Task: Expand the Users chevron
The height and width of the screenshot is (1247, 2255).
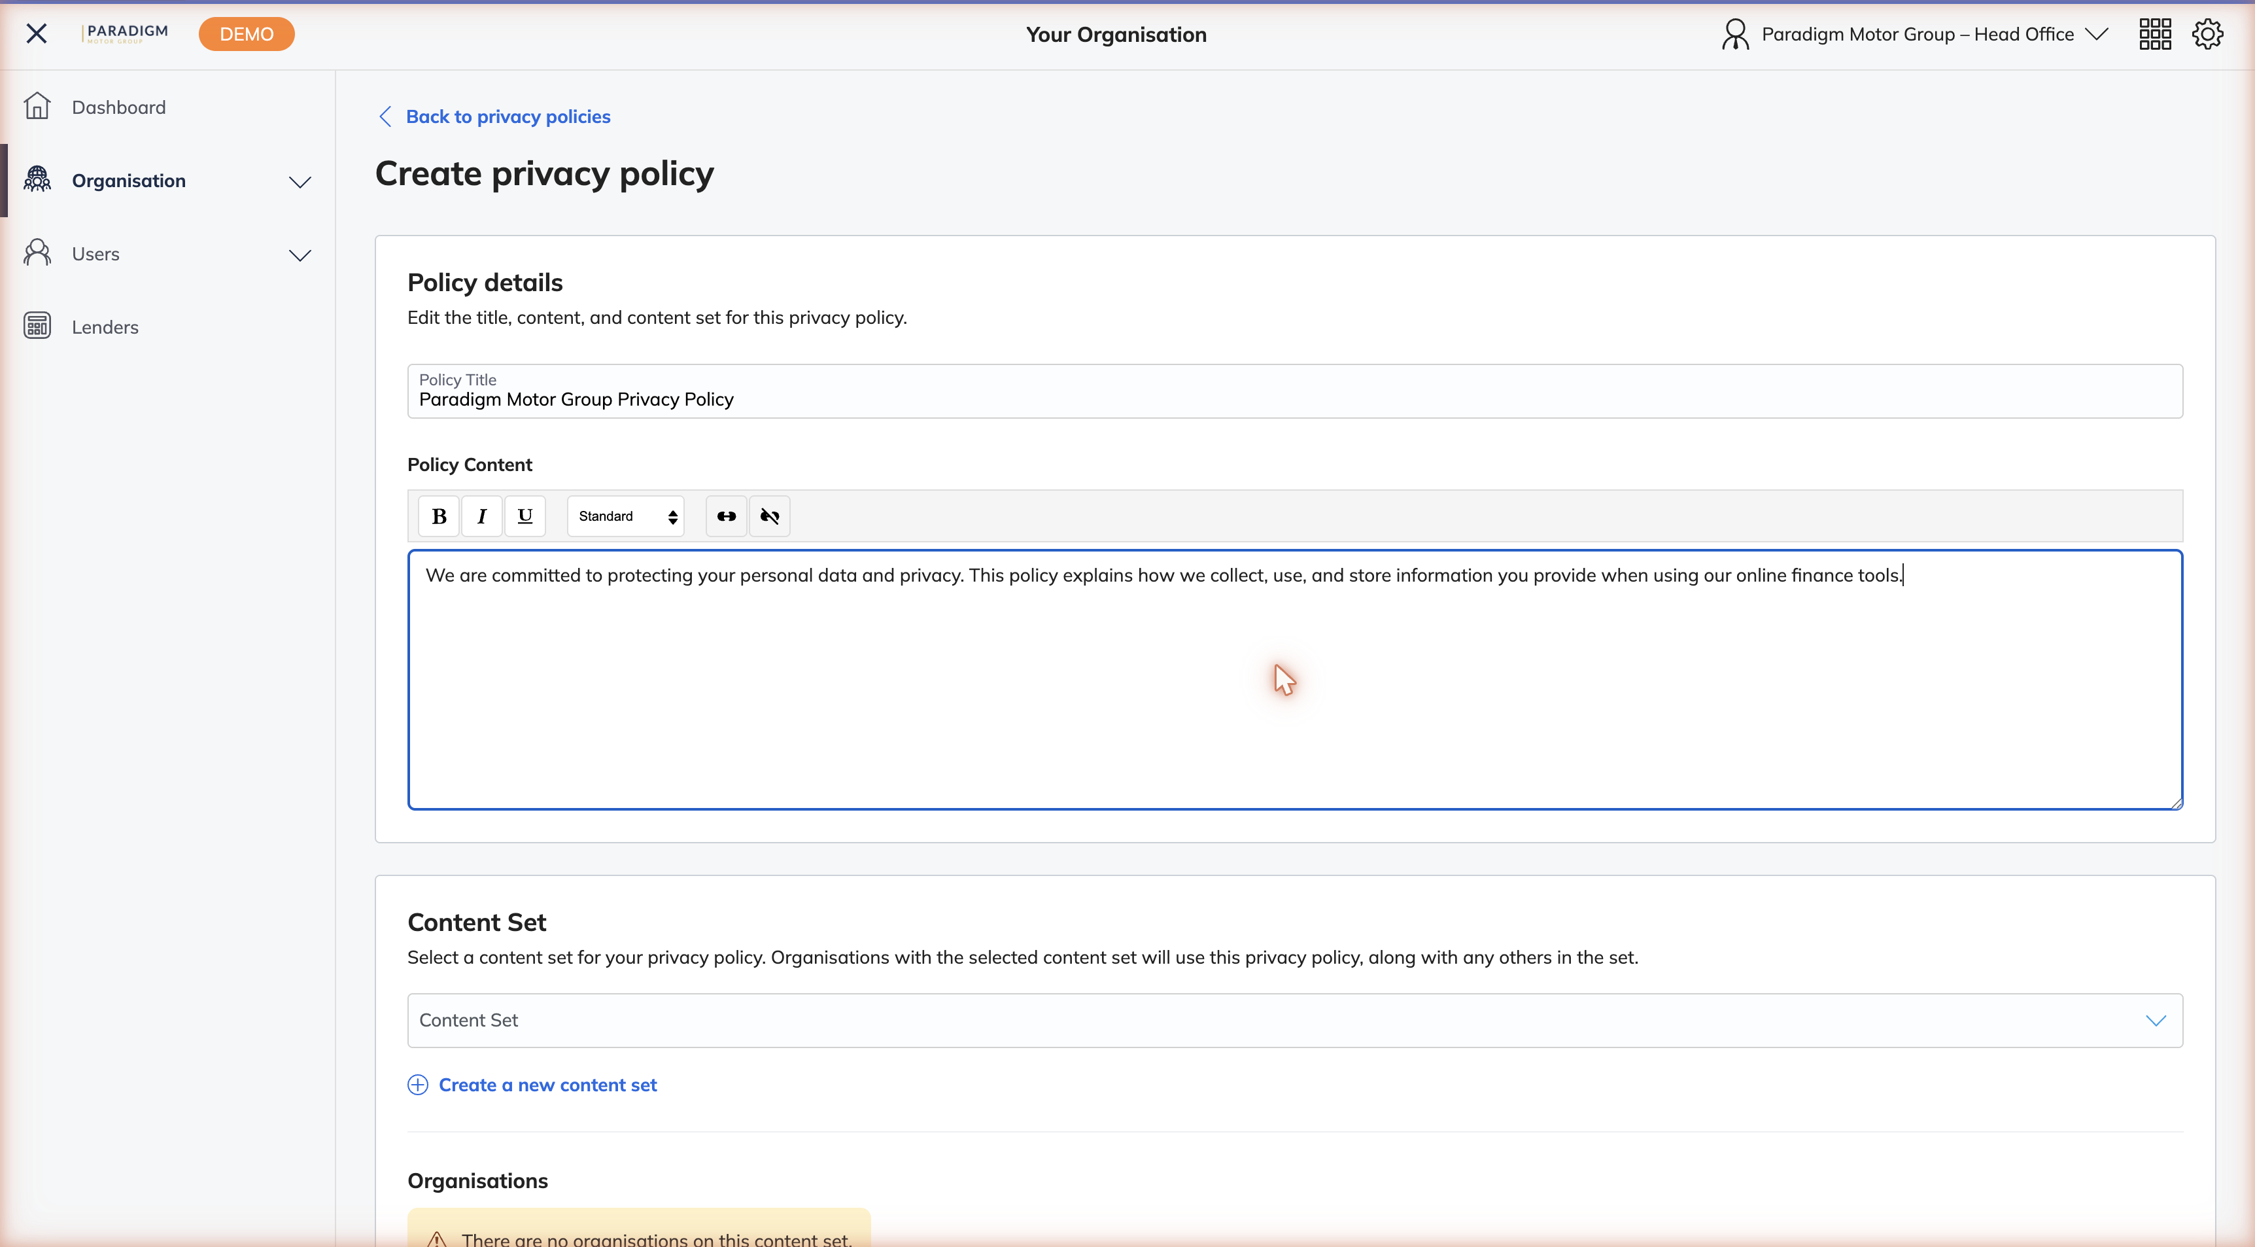Action: 300,256
